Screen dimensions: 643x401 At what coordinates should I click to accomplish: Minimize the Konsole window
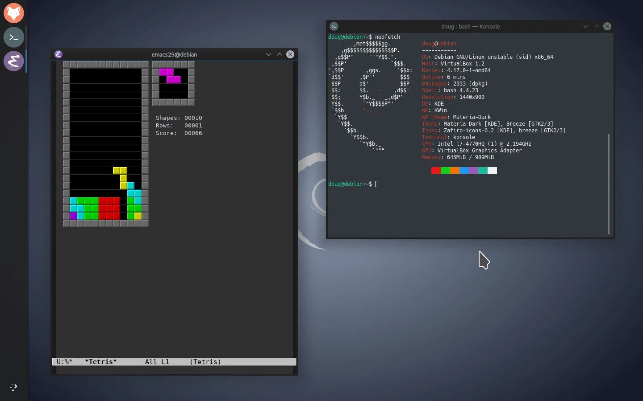click(x=586, y=26)
